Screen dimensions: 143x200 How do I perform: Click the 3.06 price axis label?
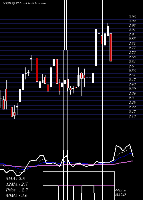tap(132, 17)
